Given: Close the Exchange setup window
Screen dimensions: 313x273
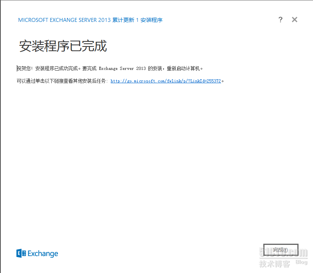Looking at the screenshot, I should point(295,20).
